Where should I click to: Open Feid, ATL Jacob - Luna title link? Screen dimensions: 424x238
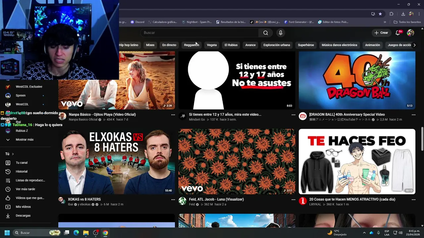pos(216,199)
